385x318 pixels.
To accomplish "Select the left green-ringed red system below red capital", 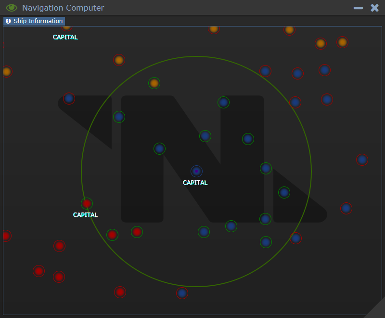I will [x=113, y=235].
